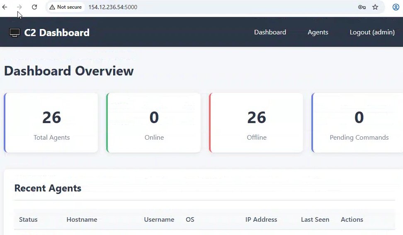The image size is (403, 235).
Task: Click the Recent Agents heading
Action: click(x=48, y=188)
